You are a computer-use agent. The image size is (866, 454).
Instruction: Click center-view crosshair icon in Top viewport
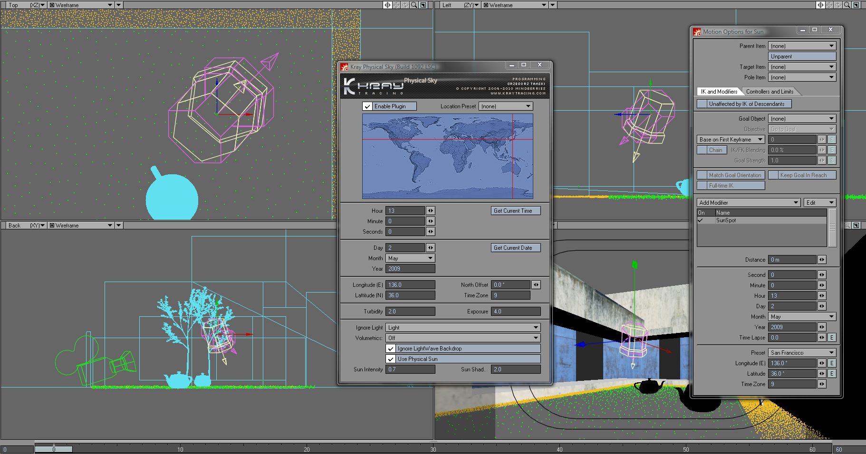point(387,5)
